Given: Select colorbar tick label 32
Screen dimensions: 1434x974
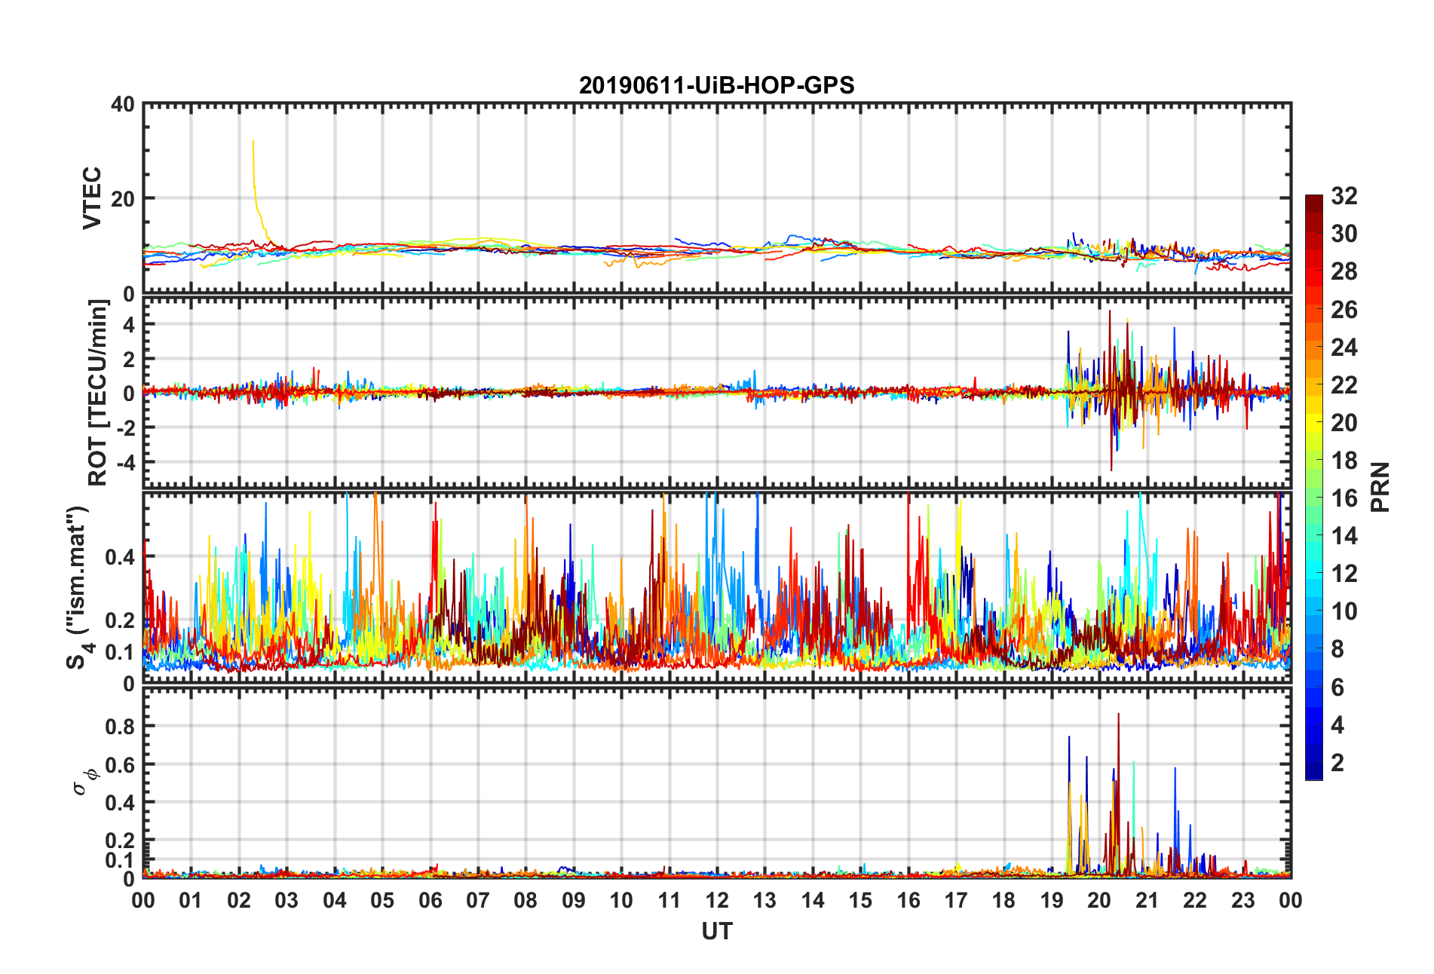Looking at the screenshot, I should (1344, 196).
